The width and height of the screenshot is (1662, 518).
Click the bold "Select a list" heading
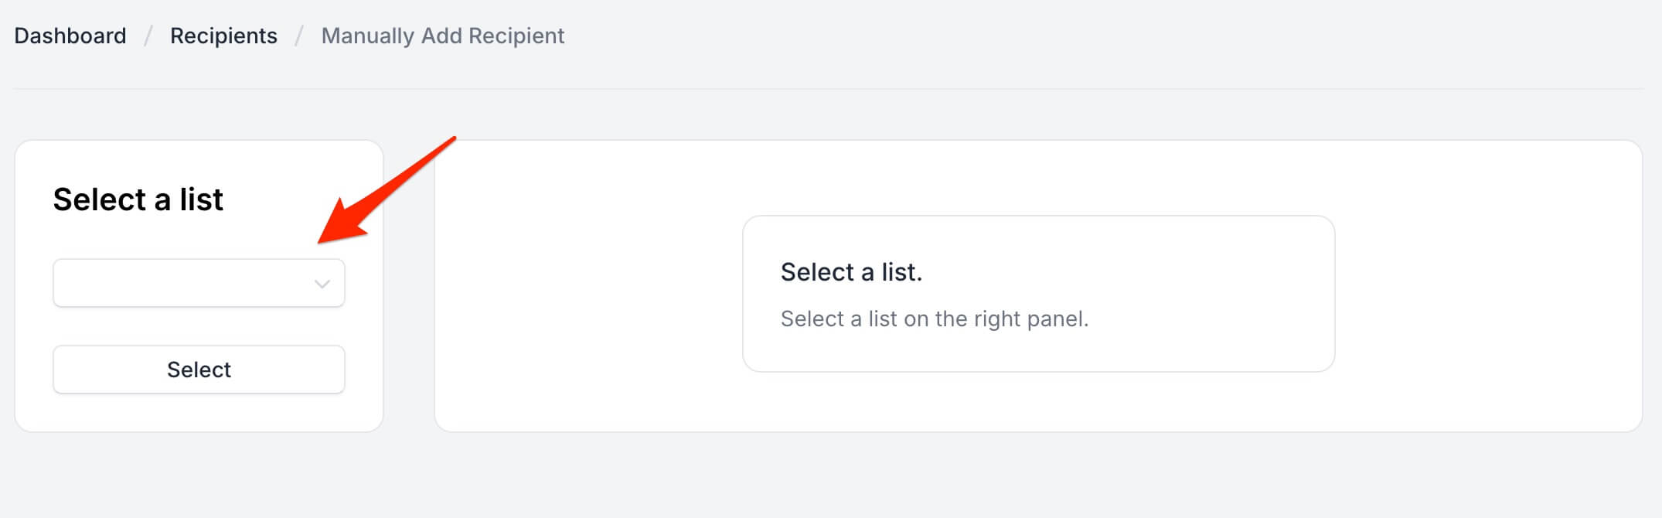pyautogui.click(x=138, y=199)
